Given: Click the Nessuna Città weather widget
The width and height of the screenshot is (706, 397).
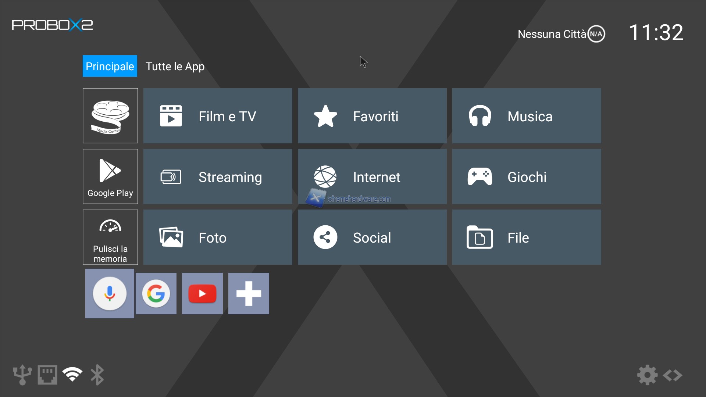Looking at the screenshot, I should pyautogui.click(x=561, y=34).
